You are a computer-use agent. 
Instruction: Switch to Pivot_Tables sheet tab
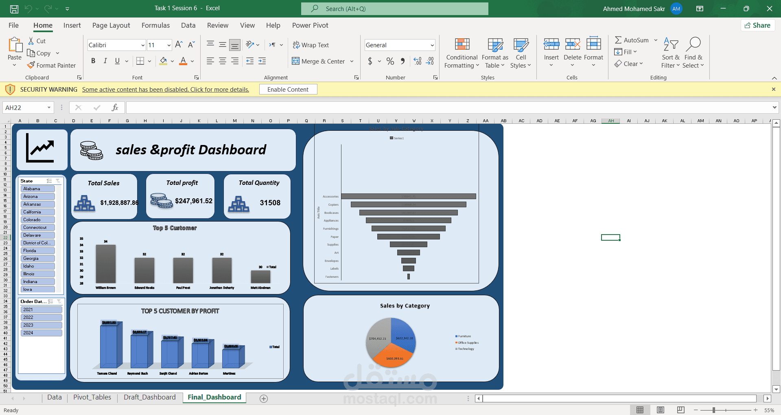point(92,397)
